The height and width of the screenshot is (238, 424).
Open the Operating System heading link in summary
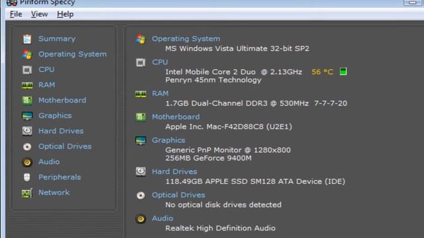pos(185,39)
